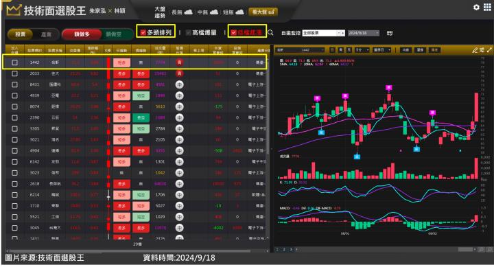The width and height of the screenshot is (494, 267).
Task: Sort by the 成交量 column header
Action: point(160,49)
